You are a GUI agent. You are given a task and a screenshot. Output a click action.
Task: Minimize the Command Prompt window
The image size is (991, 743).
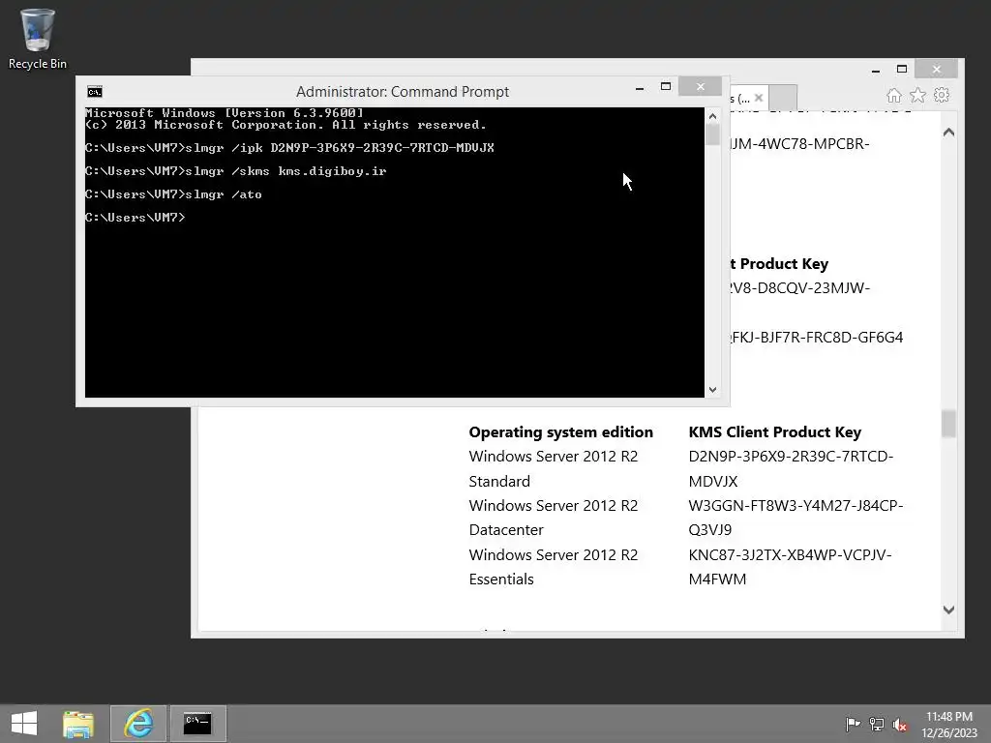click(x=640, y=88)
